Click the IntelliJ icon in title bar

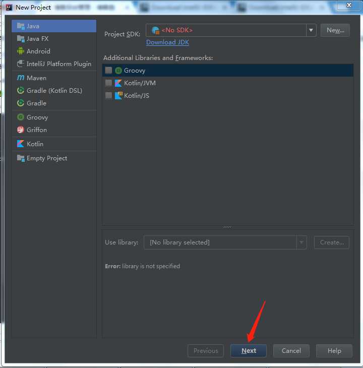coord(9,8)
